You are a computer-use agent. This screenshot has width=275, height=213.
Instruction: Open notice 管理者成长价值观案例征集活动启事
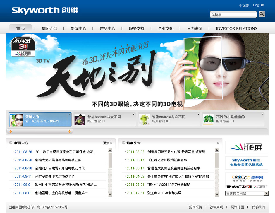click(x=173, y=168)
